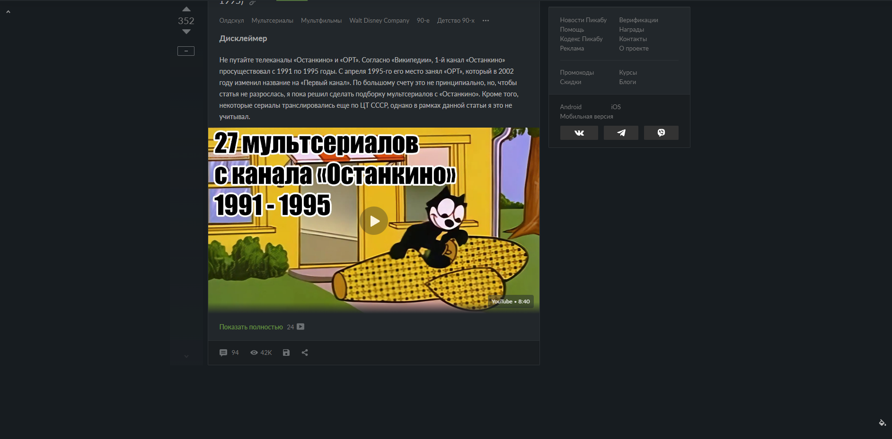
Task: Click the video icon next to 24
Action: click(x=300, y=327)
